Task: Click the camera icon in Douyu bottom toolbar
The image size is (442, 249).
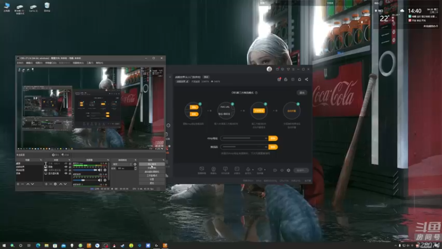Action: tap(213, 169)
